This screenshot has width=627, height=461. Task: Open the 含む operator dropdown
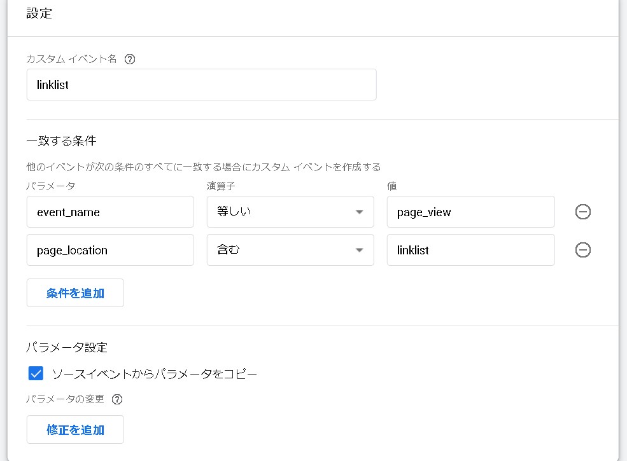point(290,249)
